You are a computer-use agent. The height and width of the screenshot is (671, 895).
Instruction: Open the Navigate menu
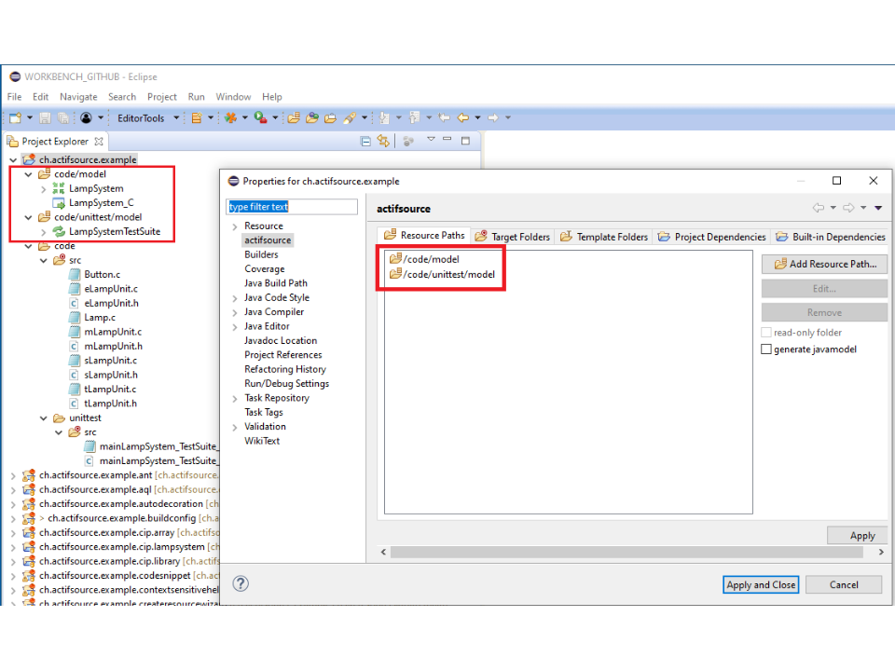[78, 97]
